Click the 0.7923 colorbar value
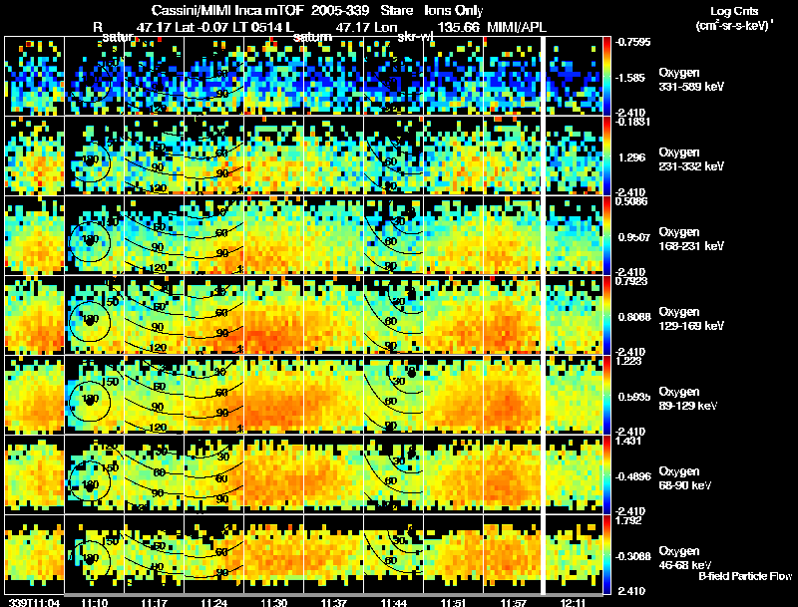 point(631,281)
